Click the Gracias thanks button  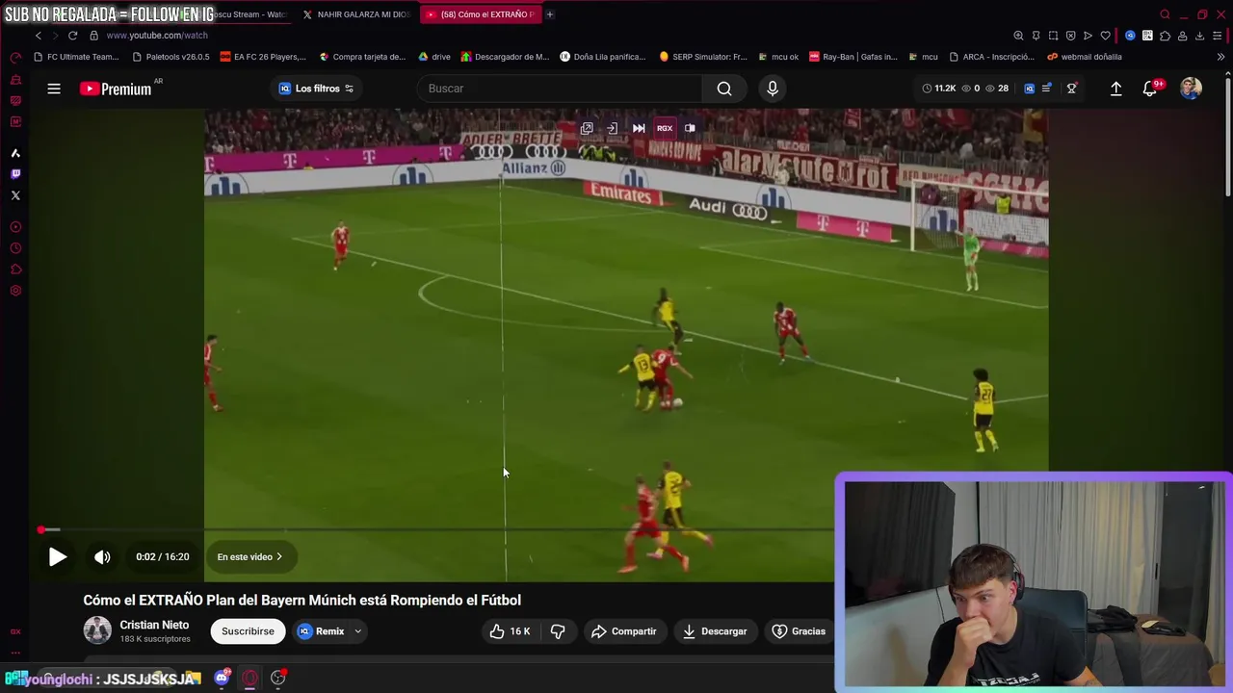pos(800,631)
